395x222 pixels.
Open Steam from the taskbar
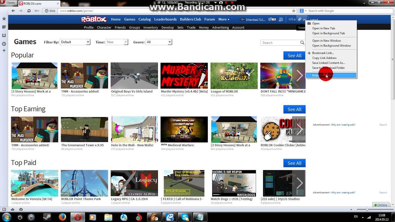pyautogui.click(x=47, y=217)
